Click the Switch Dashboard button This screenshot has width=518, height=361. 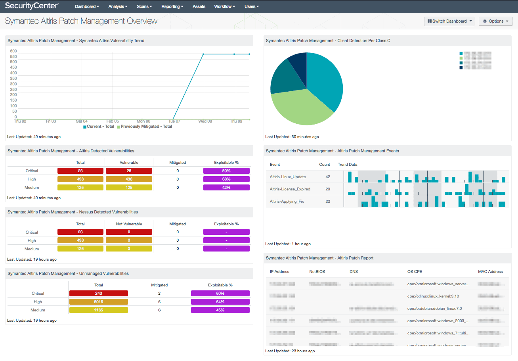coord(449,21)
